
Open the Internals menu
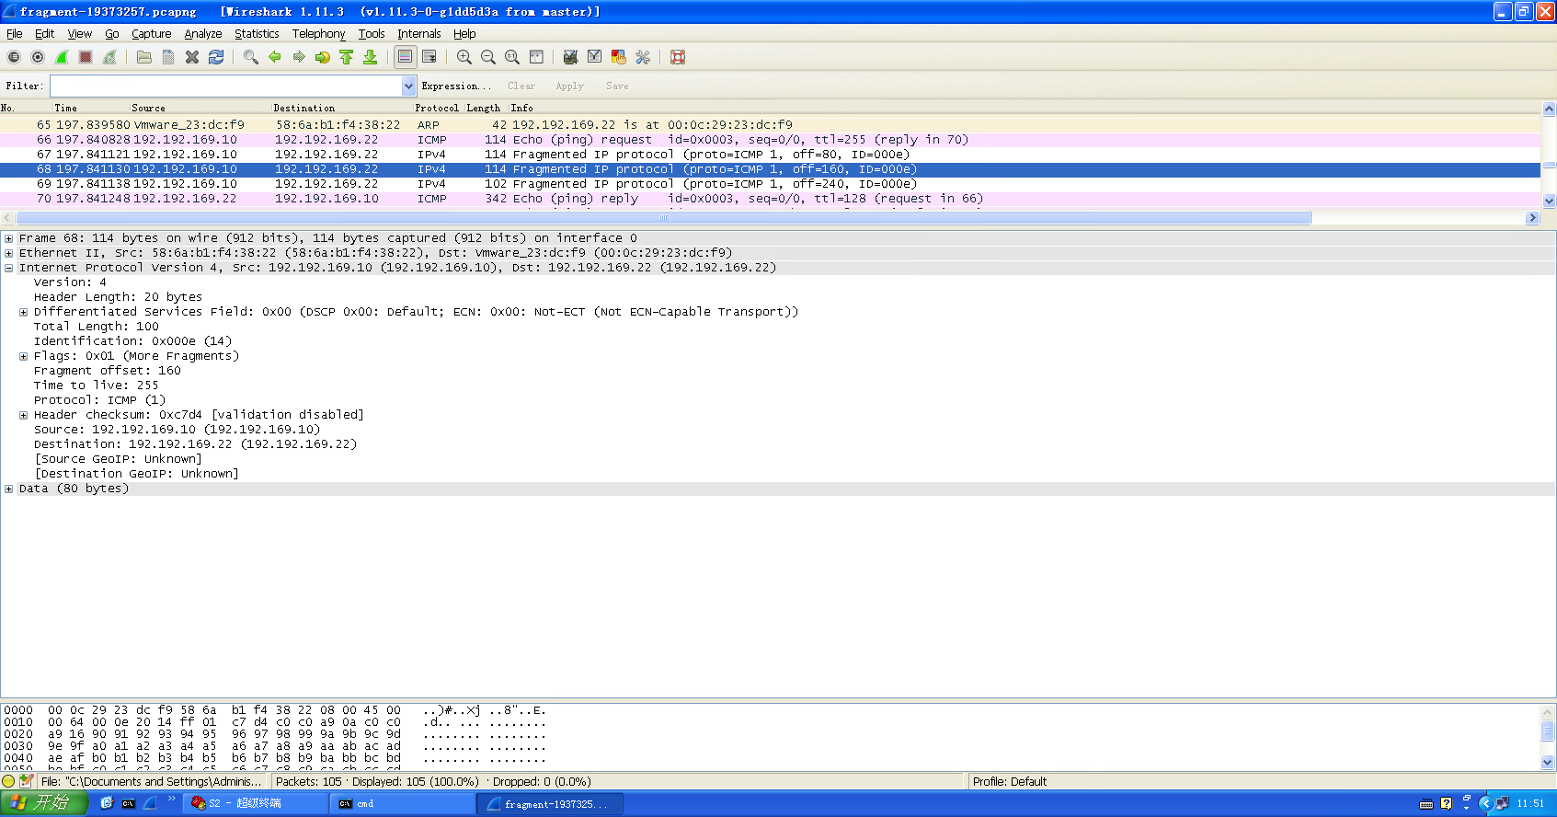point(419,34)
